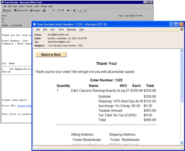This screenshot has width=185, height=151.
Task: Click the Return to Store button
Action: pyautogui.click(x=51, y=55)
